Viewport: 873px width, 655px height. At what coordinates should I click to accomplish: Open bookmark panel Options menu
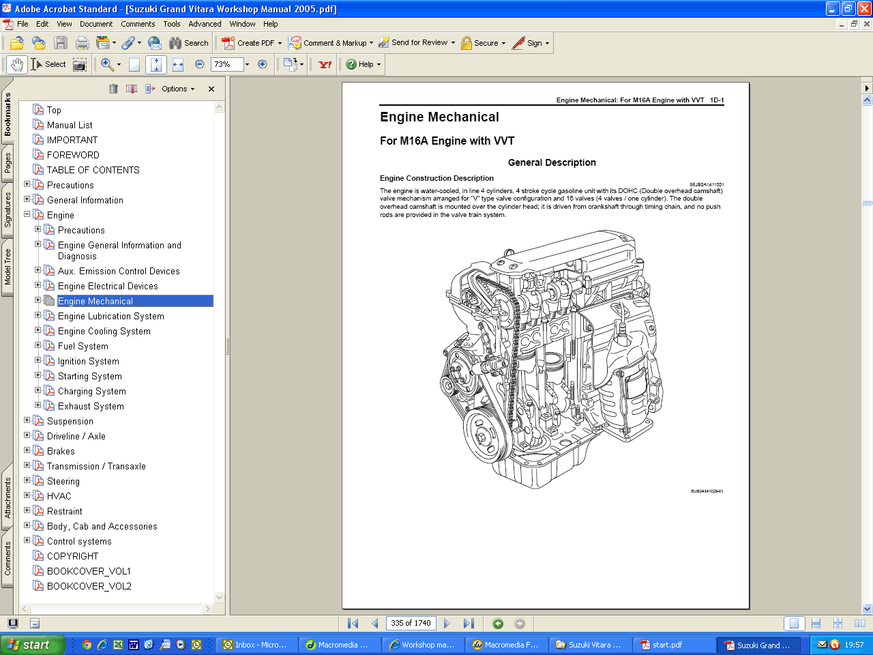coord(177,89)
